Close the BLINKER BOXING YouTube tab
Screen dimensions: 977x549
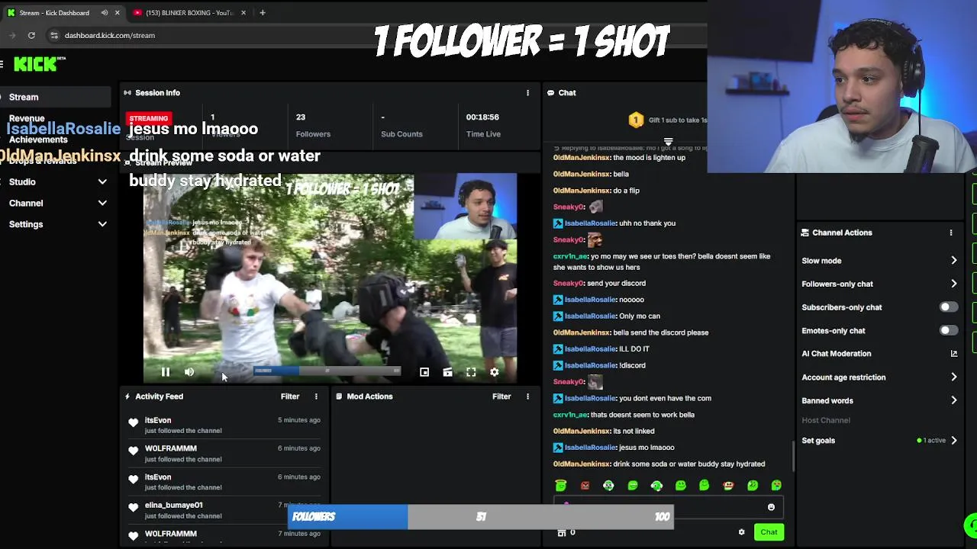(x=243, y=12)
